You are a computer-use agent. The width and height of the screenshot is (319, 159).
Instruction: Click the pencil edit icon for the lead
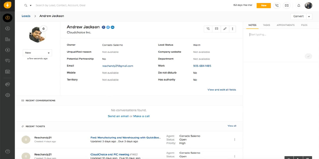click(x=225, y=29)
